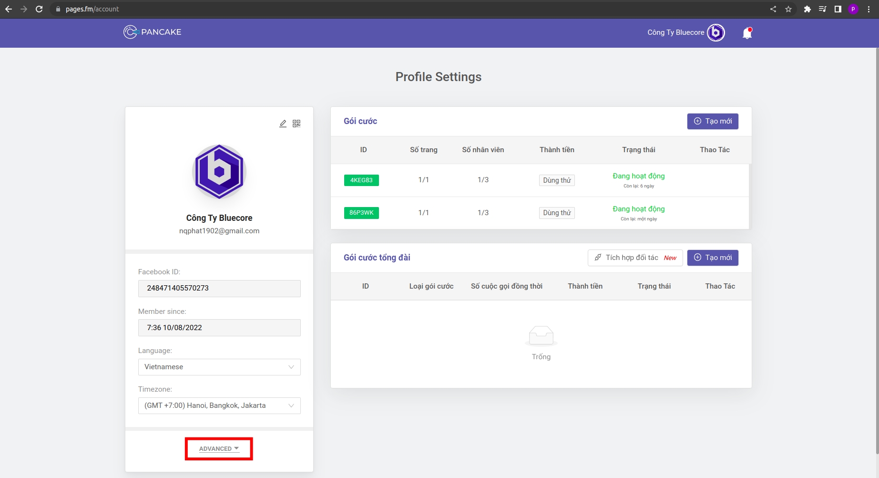Toggle the browser side panel
The height and width of the screenshot is (478, 879).
[x=838, y=9]
